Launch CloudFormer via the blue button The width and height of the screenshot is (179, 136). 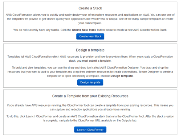click(x=90, y=129)
